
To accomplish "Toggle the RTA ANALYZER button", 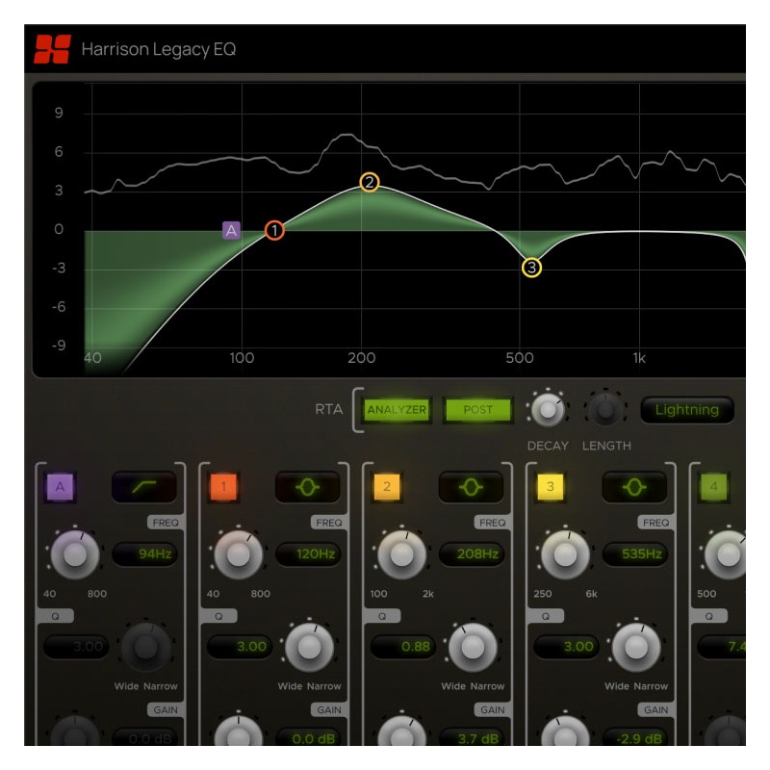I will pyautogui.click(x=397, y=410).
